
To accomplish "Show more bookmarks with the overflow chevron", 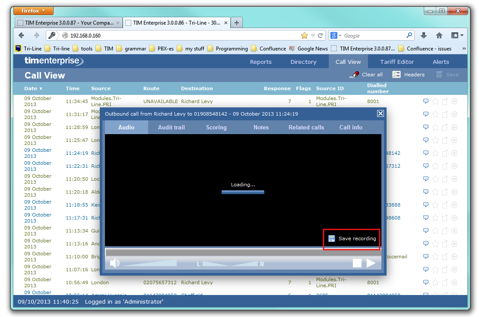I will tap(464, 49).
